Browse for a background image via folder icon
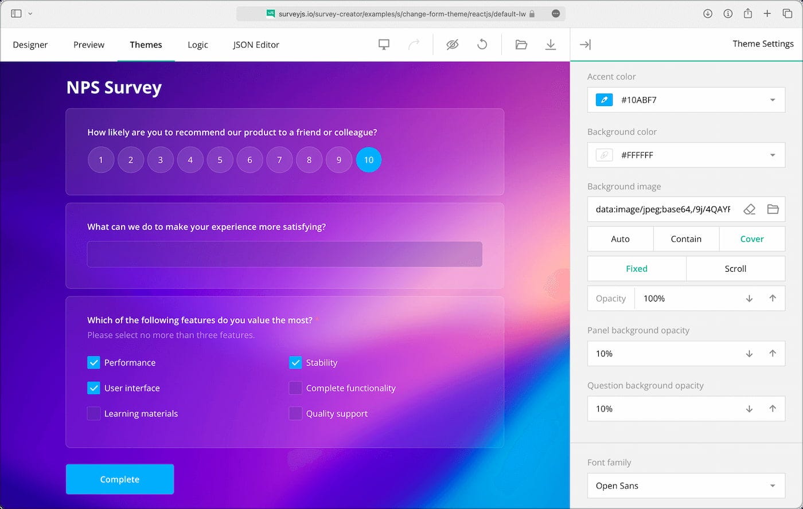Image resolution: width=803 pixels, height=509 pixels. (773, 209)
